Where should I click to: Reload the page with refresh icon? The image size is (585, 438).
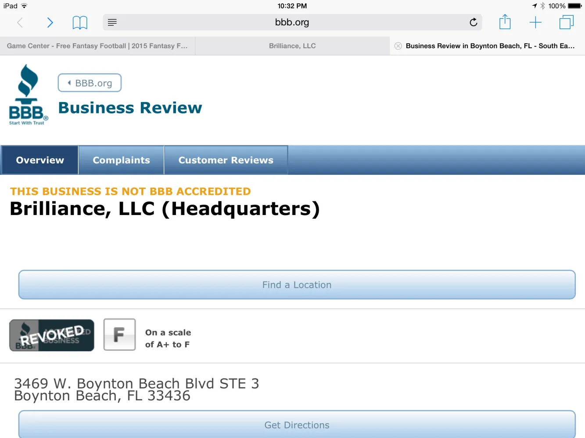(473, 22)
